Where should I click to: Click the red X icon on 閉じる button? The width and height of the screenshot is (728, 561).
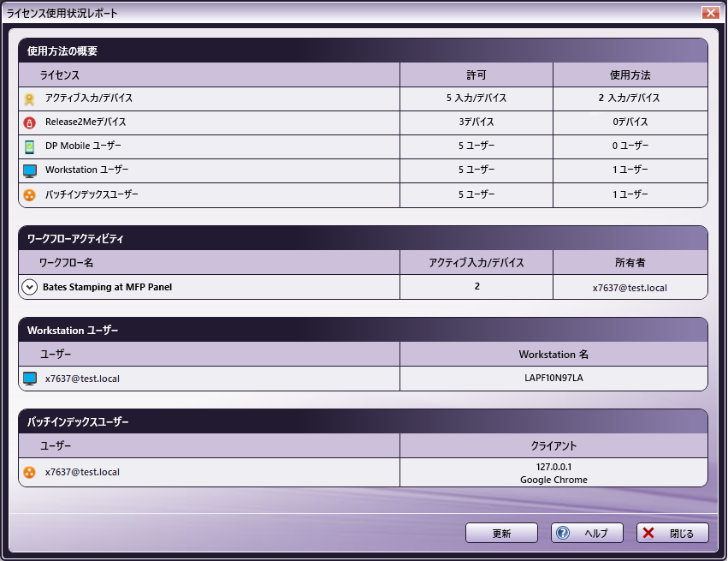click(x=648, y=533)
